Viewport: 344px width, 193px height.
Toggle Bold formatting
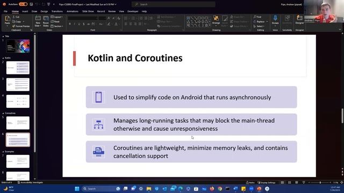(x=70, y=24)
